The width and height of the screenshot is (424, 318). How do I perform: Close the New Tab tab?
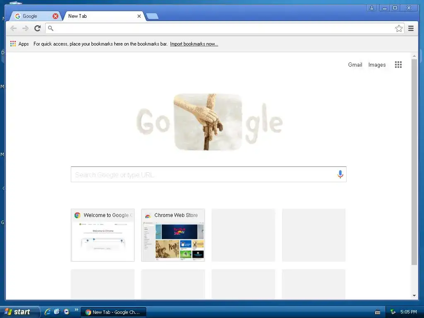point(139,16)
